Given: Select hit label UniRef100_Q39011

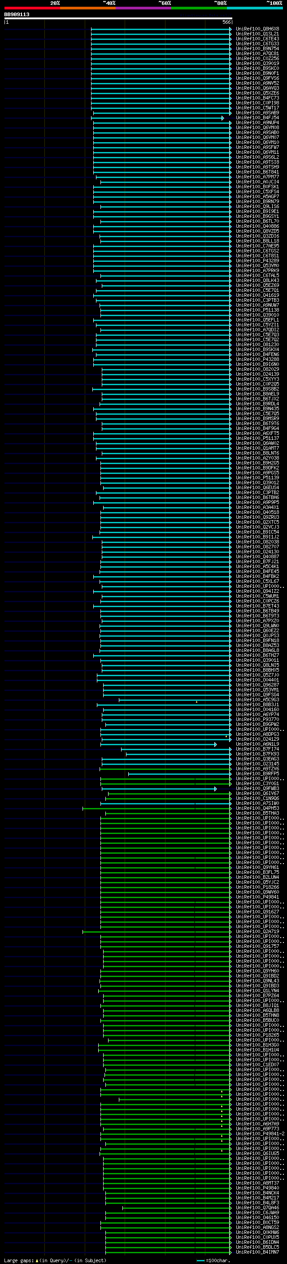Looking at the screenshot, I should click(257, 660).
